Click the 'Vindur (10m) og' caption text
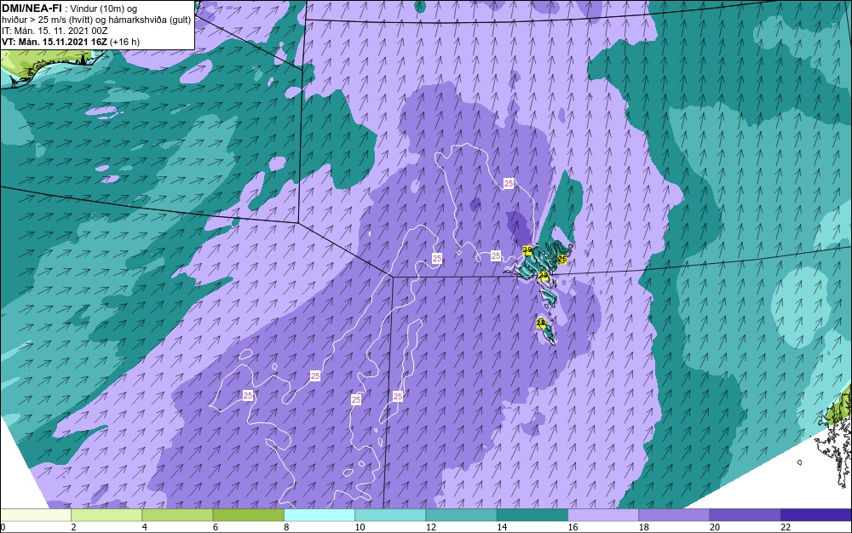This screenshot has width=852, height=533. click(104, 9)
